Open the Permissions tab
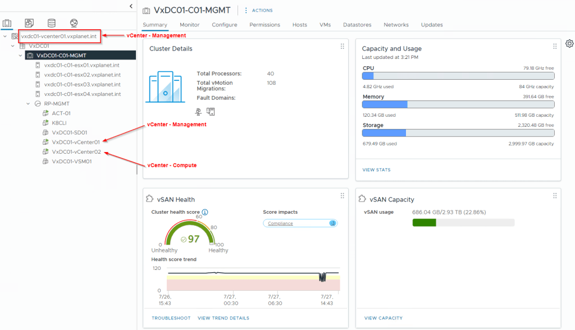 [265, 25]
